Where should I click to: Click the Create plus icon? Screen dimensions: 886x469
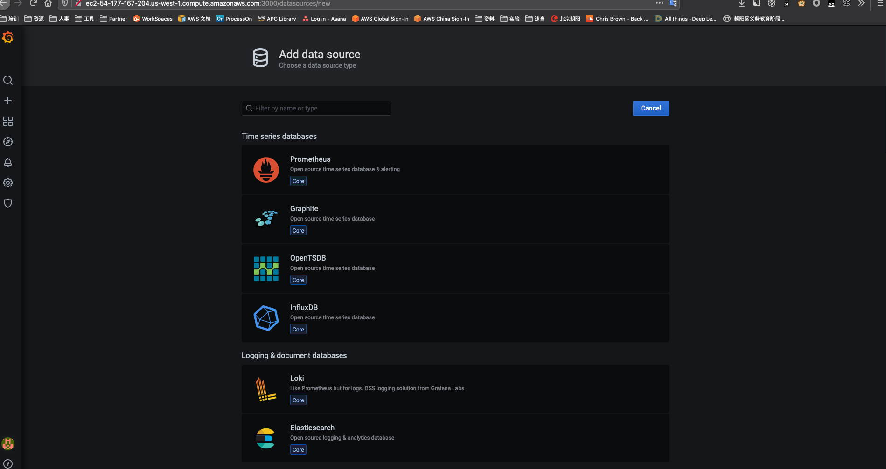click(x=8, y=101)
